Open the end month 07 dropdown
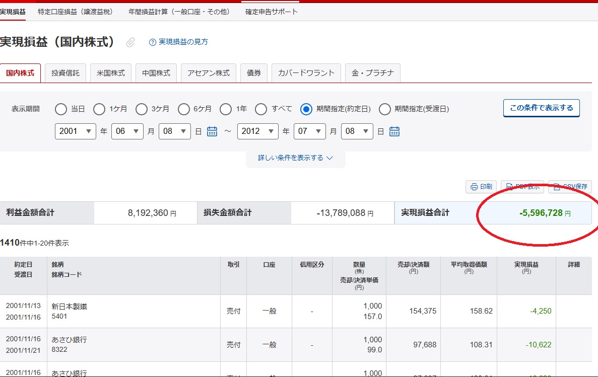 pyautogui.click(x=310, y=131)
